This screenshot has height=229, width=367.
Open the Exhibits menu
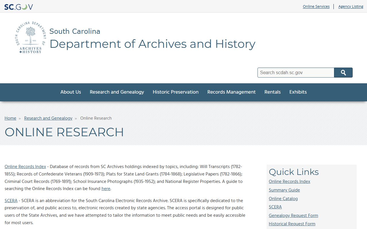tap(298, 92)
